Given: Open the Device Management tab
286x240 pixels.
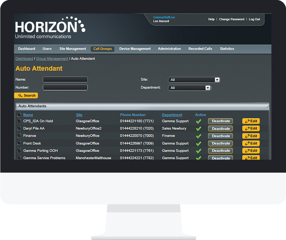Looking at the screenshot, I should 135,49.
